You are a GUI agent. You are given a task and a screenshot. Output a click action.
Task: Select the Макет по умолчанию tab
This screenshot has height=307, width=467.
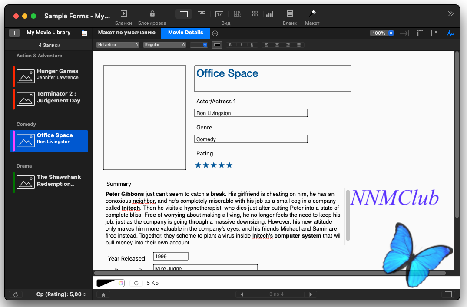tap(126, 33)
